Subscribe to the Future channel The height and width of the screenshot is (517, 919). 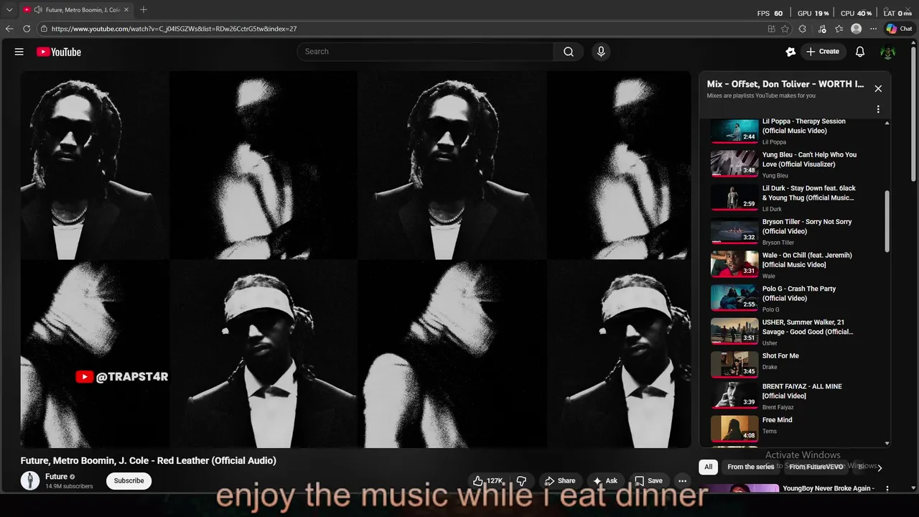[129, 480]
